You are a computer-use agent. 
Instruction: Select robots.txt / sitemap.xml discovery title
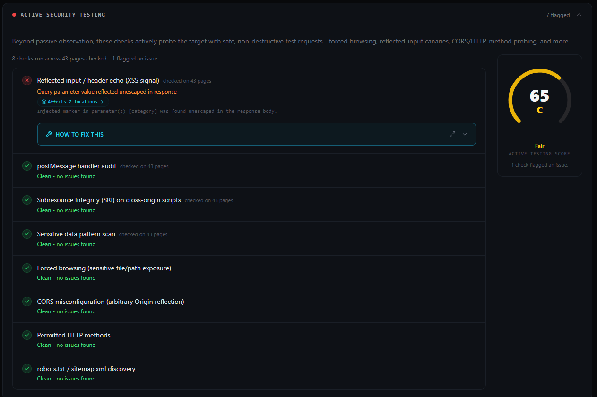tap(87, 369)
